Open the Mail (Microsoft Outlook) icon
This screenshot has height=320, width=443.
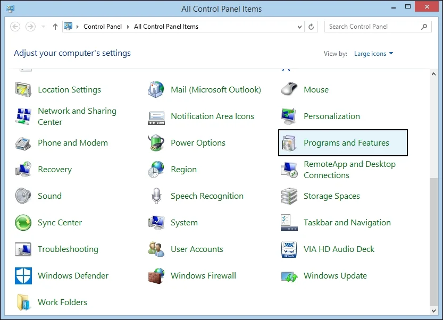156,90
